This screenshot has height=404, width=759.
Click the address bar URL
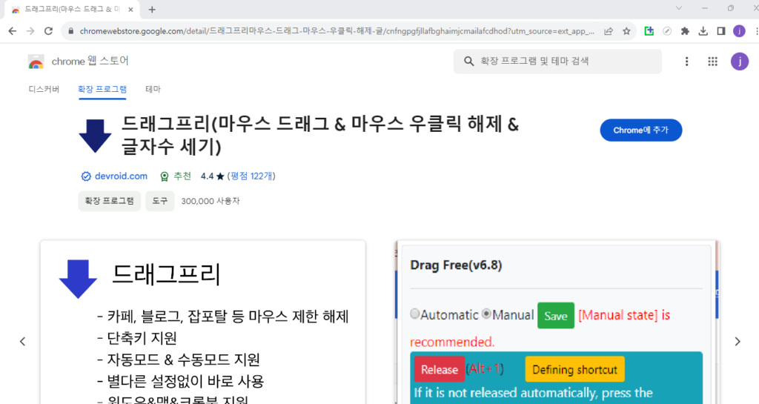337,31
